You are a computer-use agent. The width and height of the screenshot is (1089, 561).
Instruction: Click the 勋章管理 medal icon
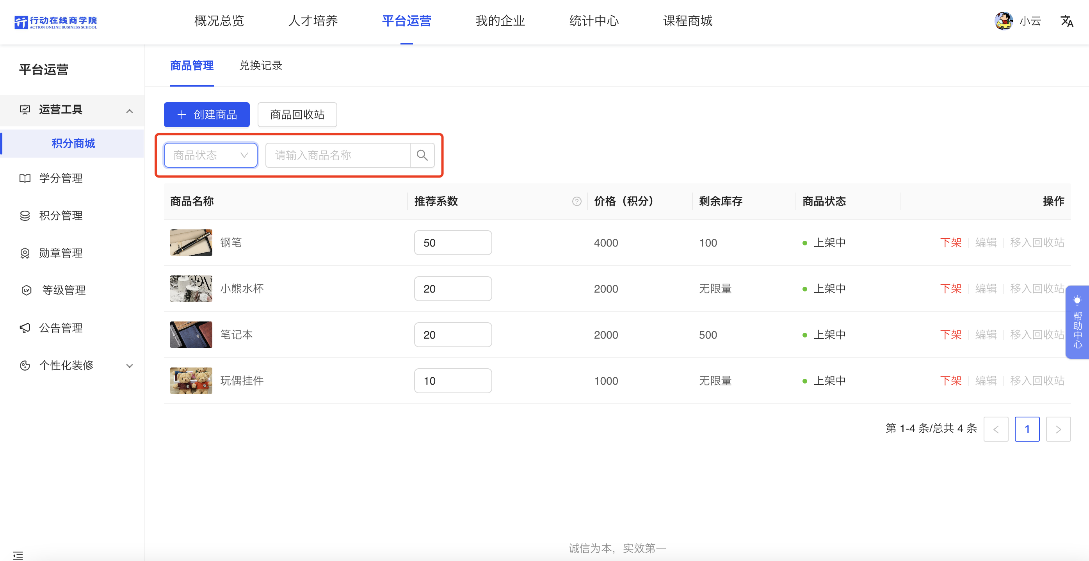25,253
